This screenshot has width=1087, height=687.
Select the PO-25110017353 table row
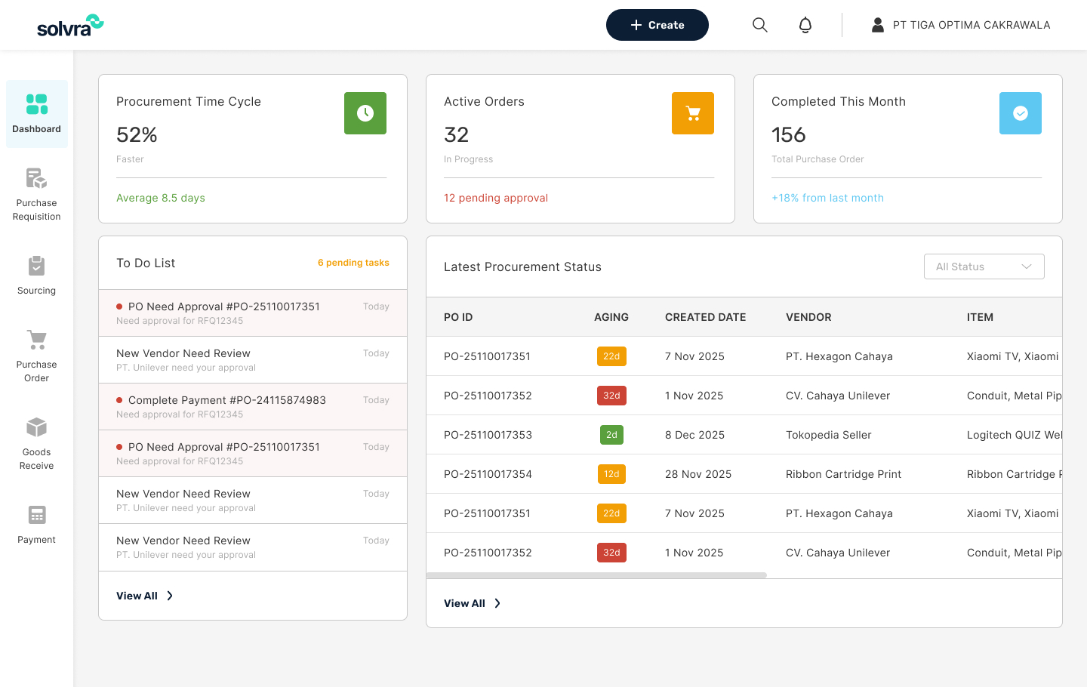[679, 434]
